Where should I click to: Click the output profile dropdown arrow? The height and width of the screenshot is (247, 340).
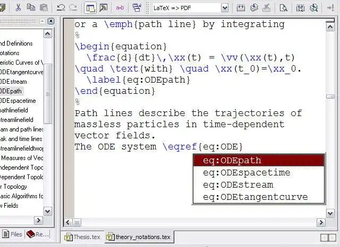tap(225, 8)
